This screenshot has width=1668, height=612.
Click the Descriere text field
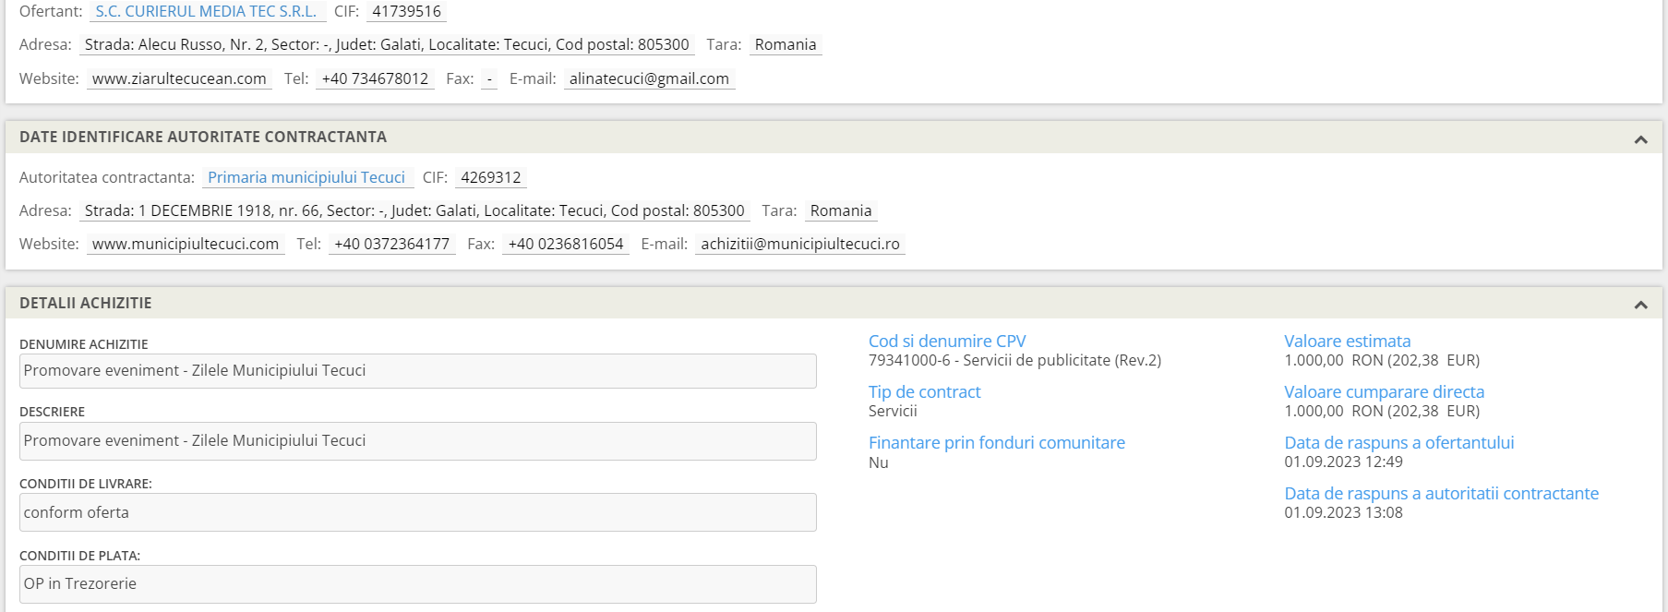[x=417, y=441]
